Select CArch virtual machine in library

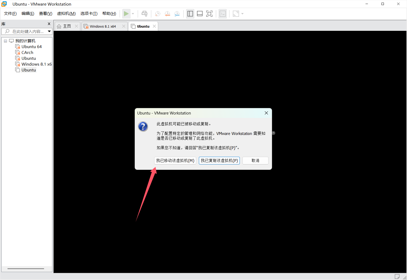pos(27,53)
